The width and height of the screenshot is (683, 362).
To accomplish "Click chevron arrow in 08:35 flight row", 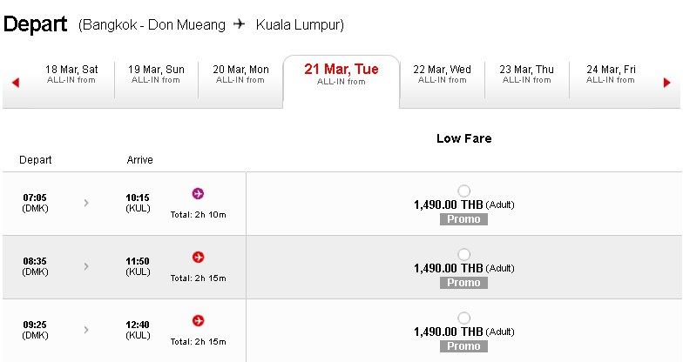I will click(86, 266).
